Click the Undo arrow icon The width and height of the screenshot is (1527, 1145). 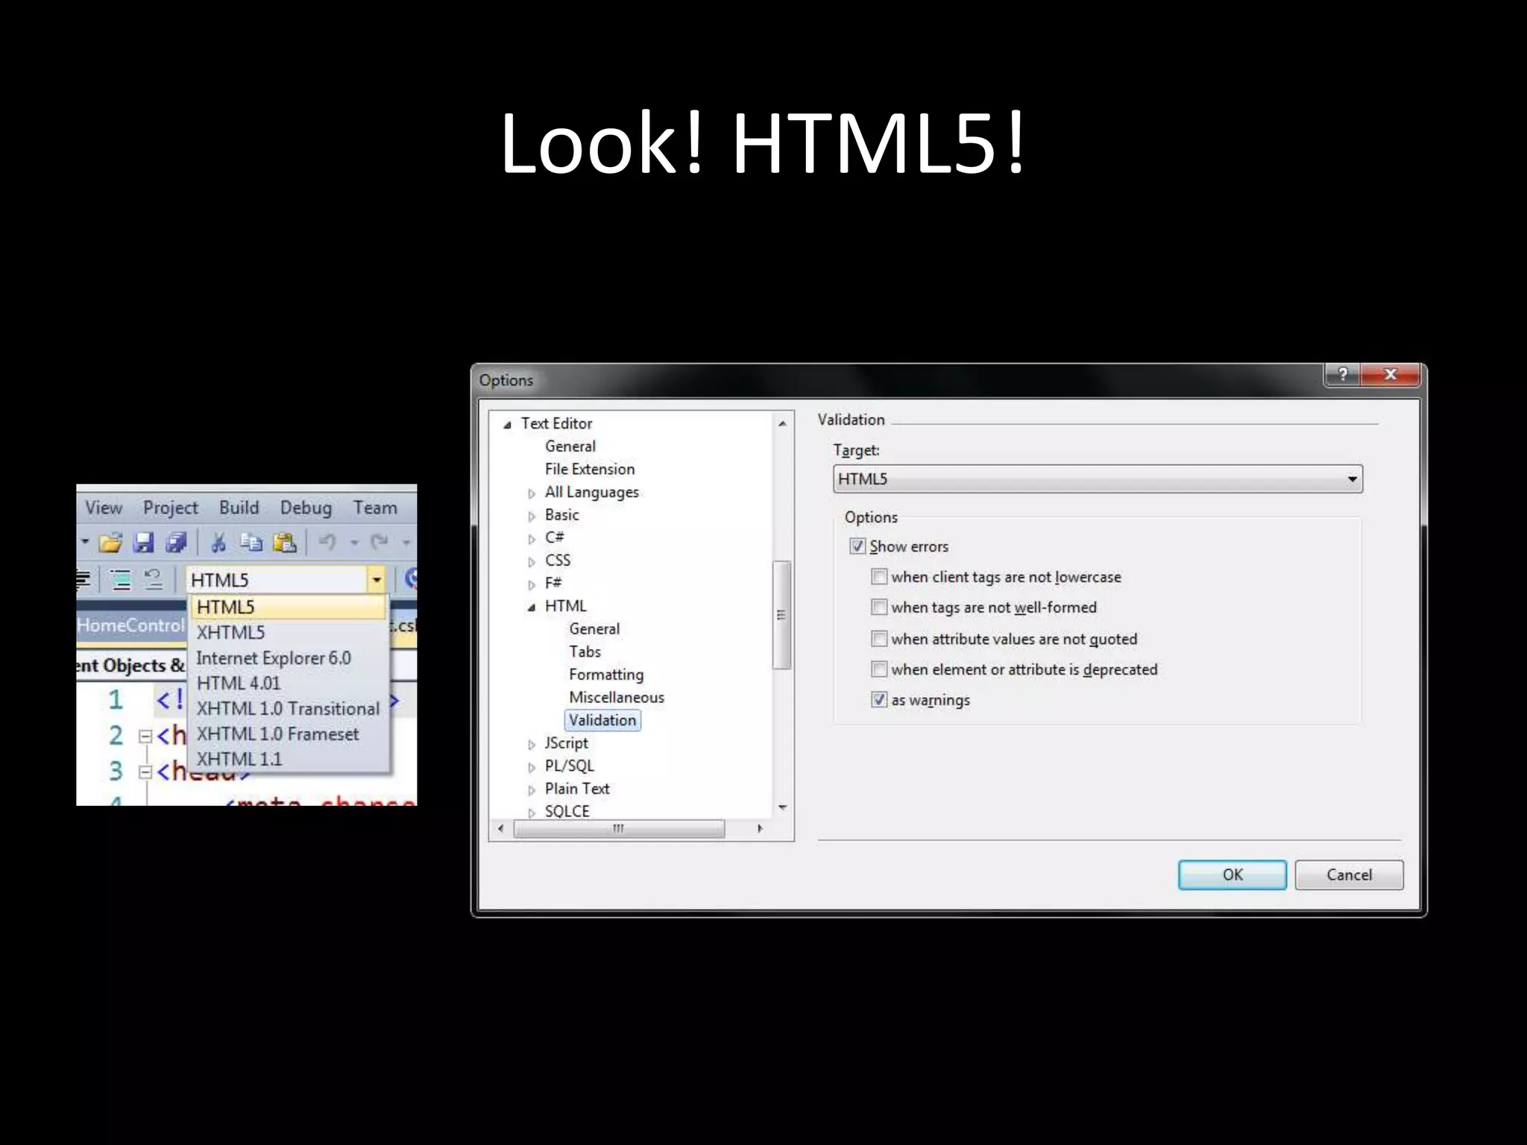pyautogui.click(x=327, y=542)
